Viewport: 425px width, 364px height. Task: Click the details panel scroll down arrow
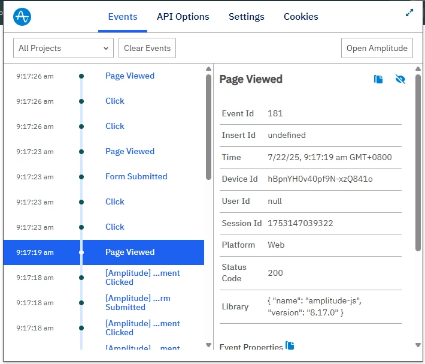pos(418,345)
